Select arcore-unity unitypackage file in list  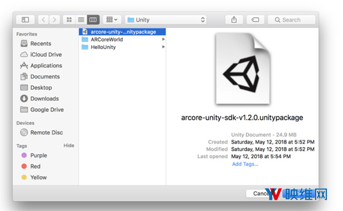[122, 32]
